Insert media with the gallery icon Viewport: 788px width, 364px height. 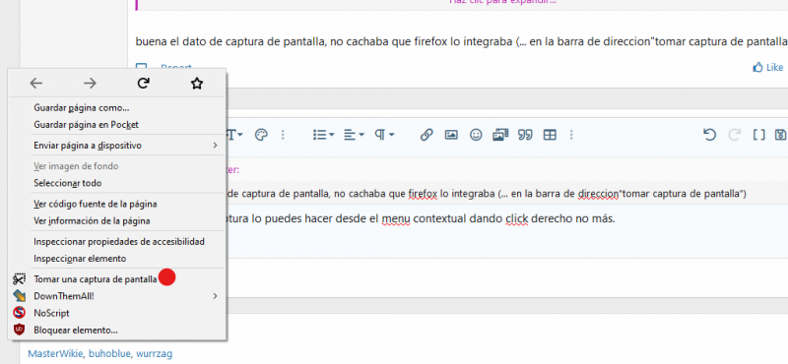(500, 135)
